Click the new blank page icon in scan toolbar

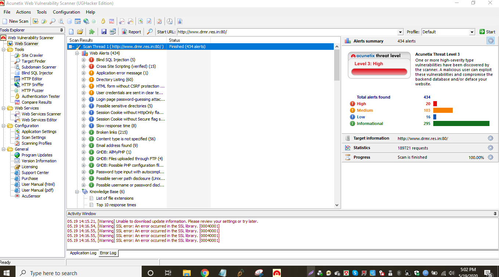pos(71,32)
